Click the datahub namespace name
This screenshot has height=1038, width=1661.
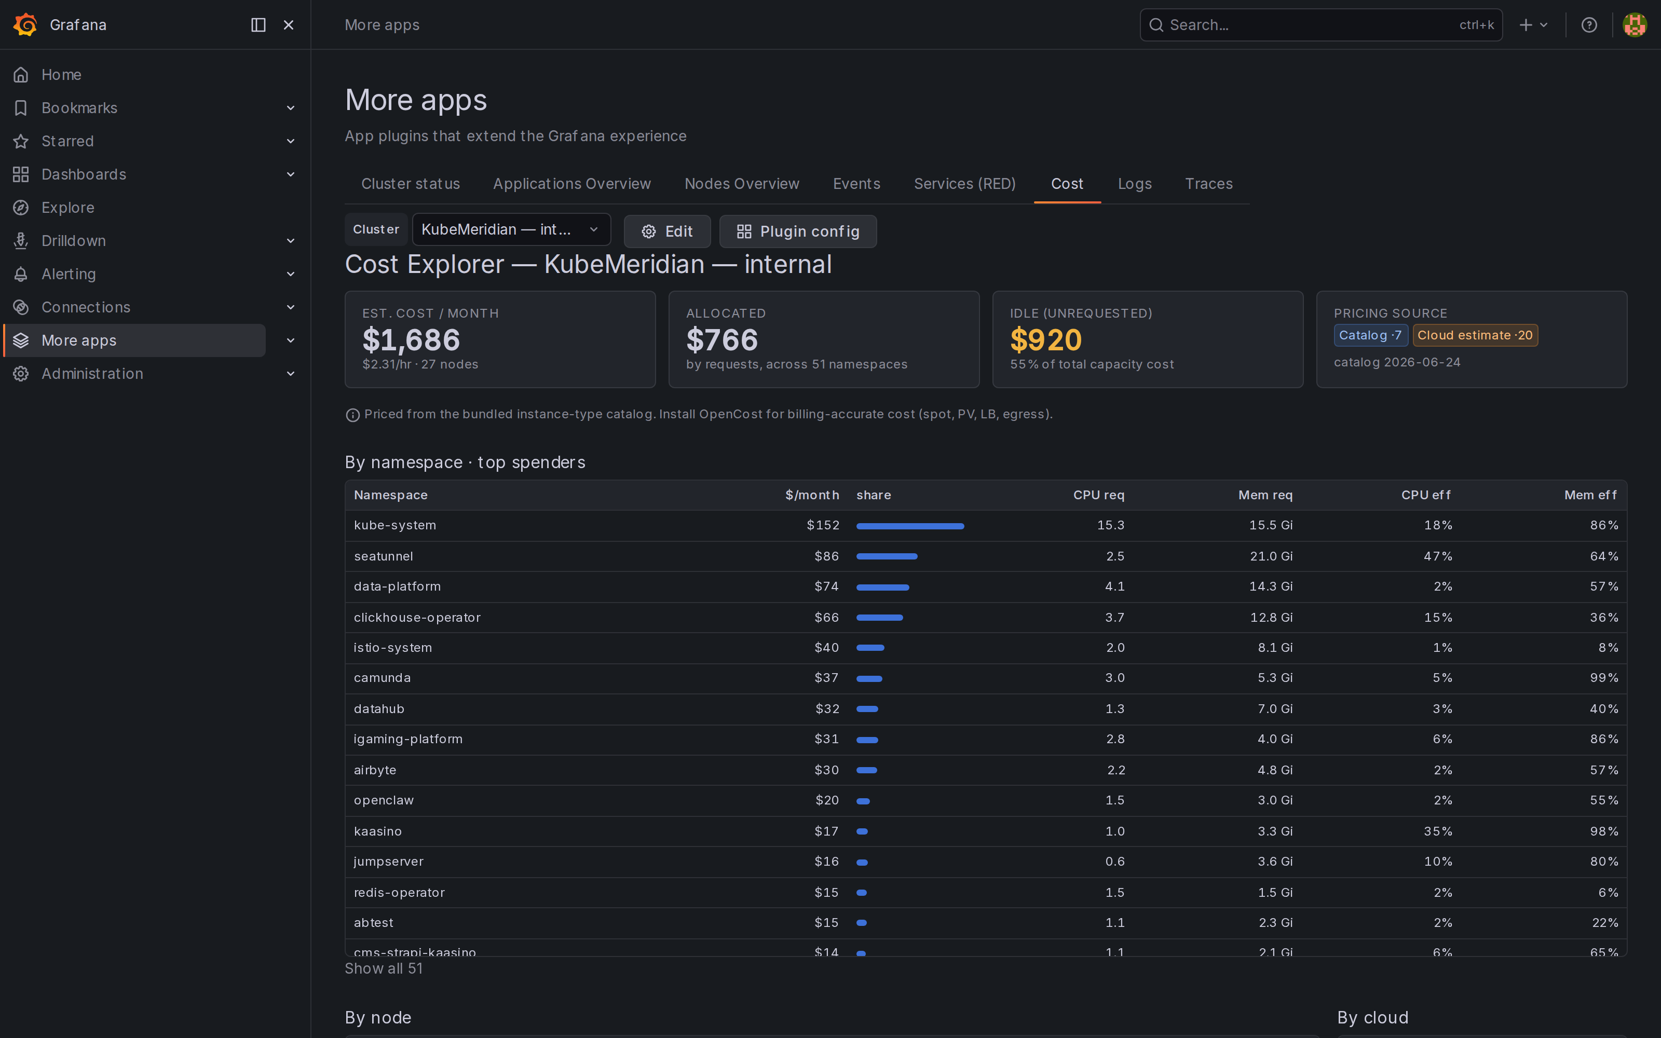tap(379, 708)
